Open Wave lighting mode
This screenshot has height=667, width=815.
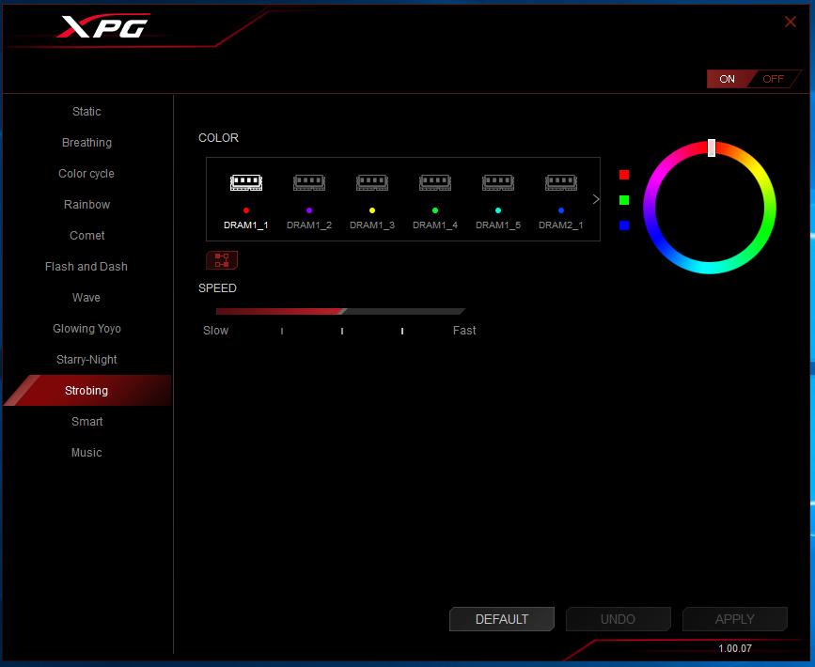pos(86,298)
